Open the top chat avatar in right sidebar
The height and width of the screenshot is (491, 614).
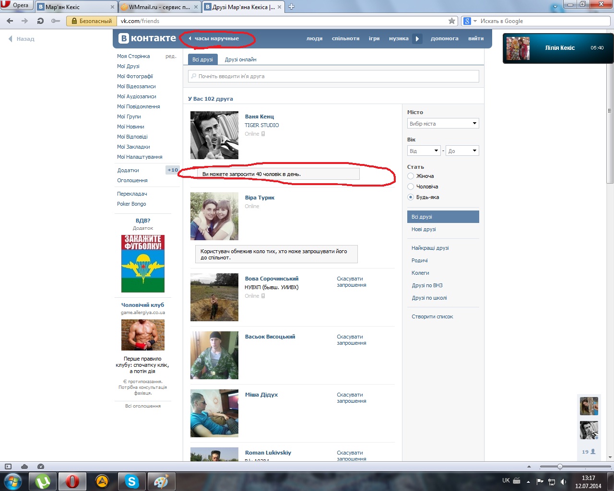(x=589, y=406)
